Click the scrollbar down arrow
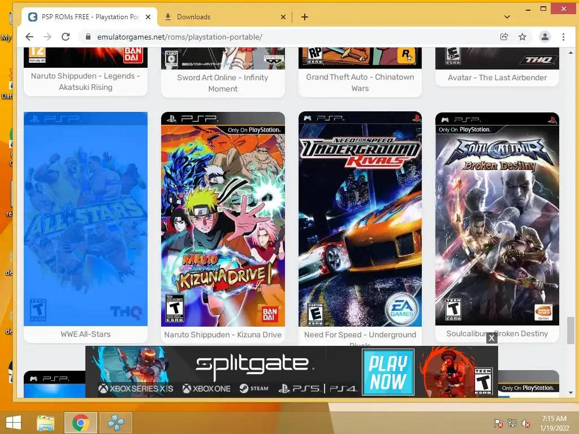 (571, 393)
